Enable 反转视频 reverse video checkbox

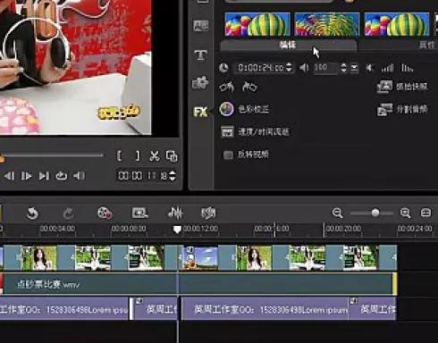coord(228,155)
